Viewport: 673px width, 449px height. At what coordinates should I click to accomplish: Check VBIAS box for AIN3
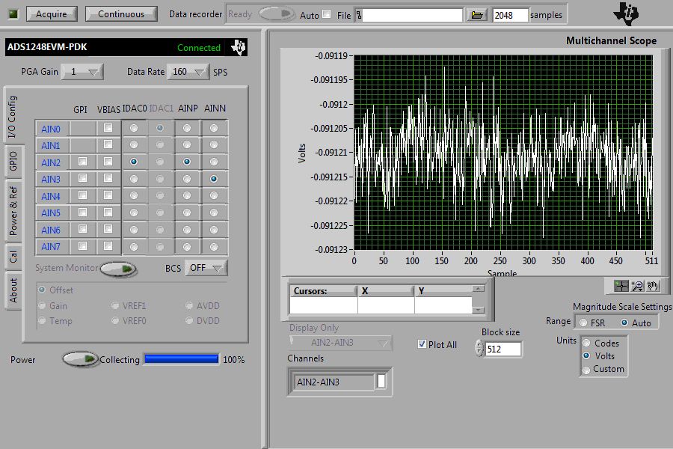[108, 178]
